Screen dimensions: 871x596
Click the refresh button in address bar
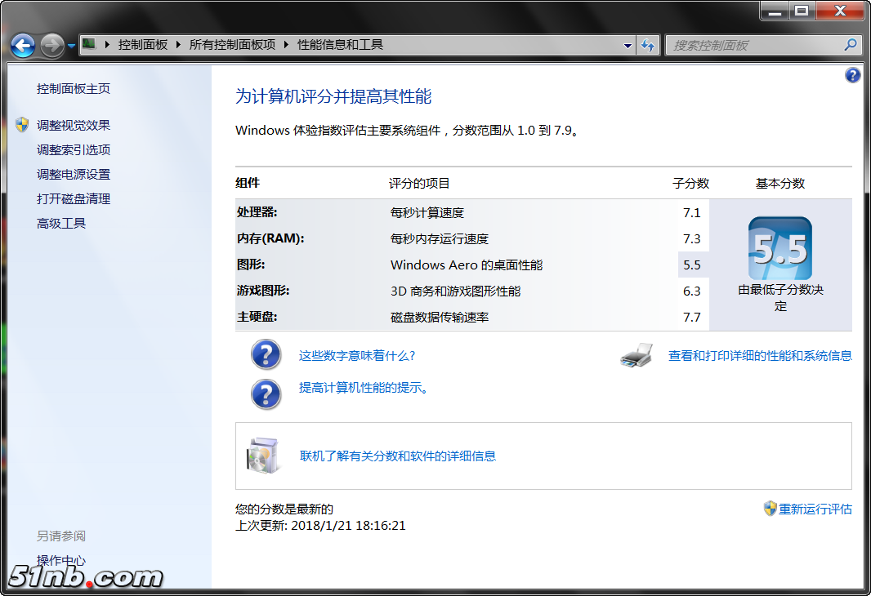[x=648, y=45]
